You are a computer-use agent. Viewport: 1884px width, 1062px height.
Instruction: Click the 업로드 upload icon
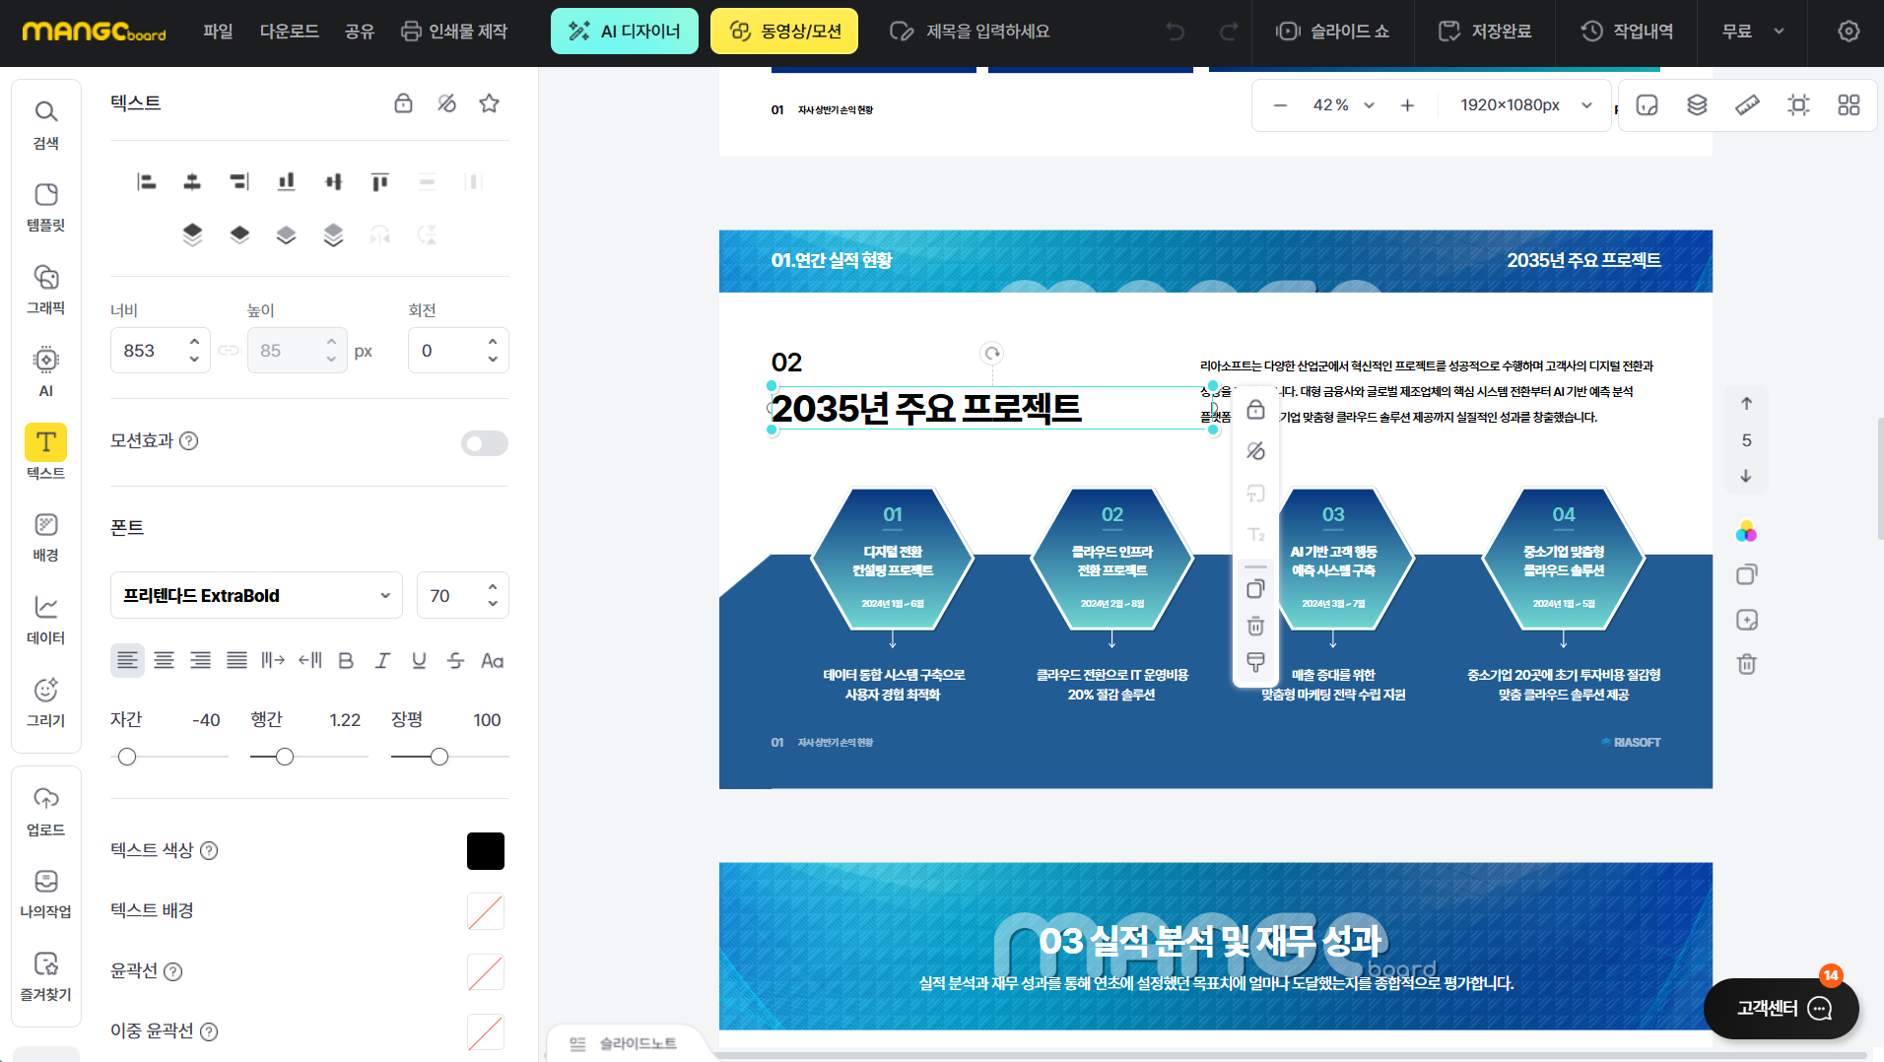(x=45, y=811)
